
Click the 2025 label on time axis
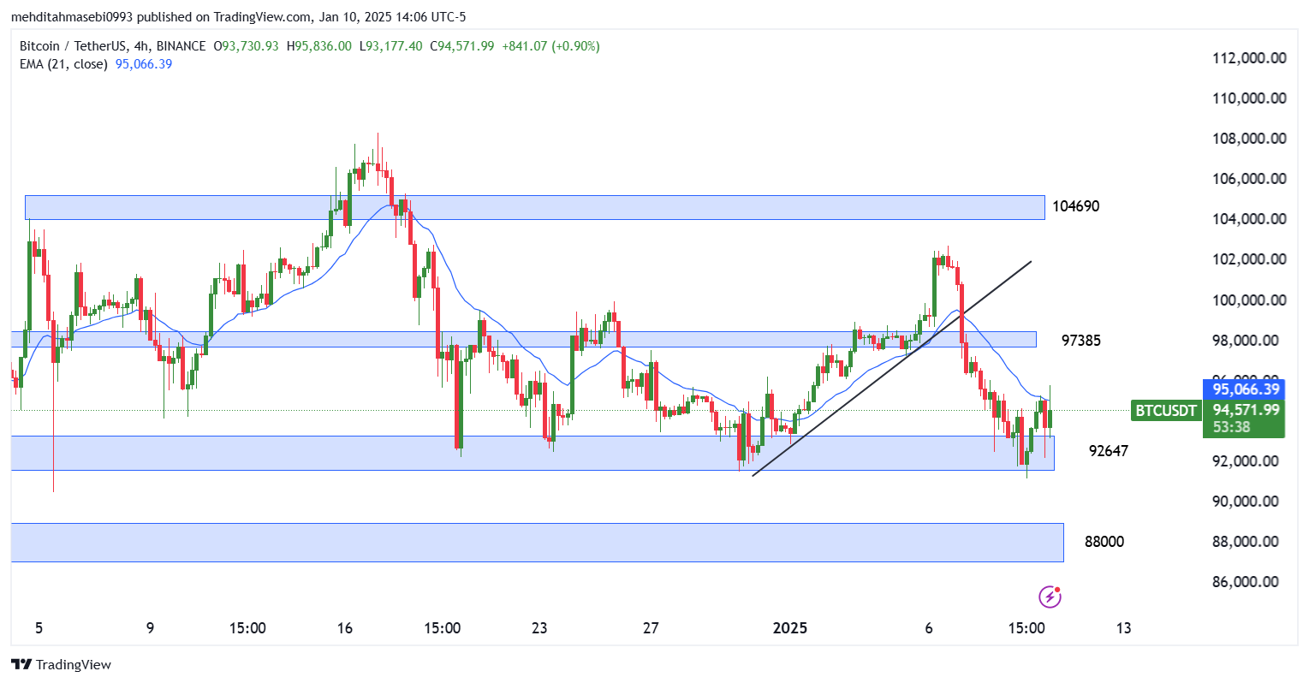pyautogui.click(x=790, y=628)
